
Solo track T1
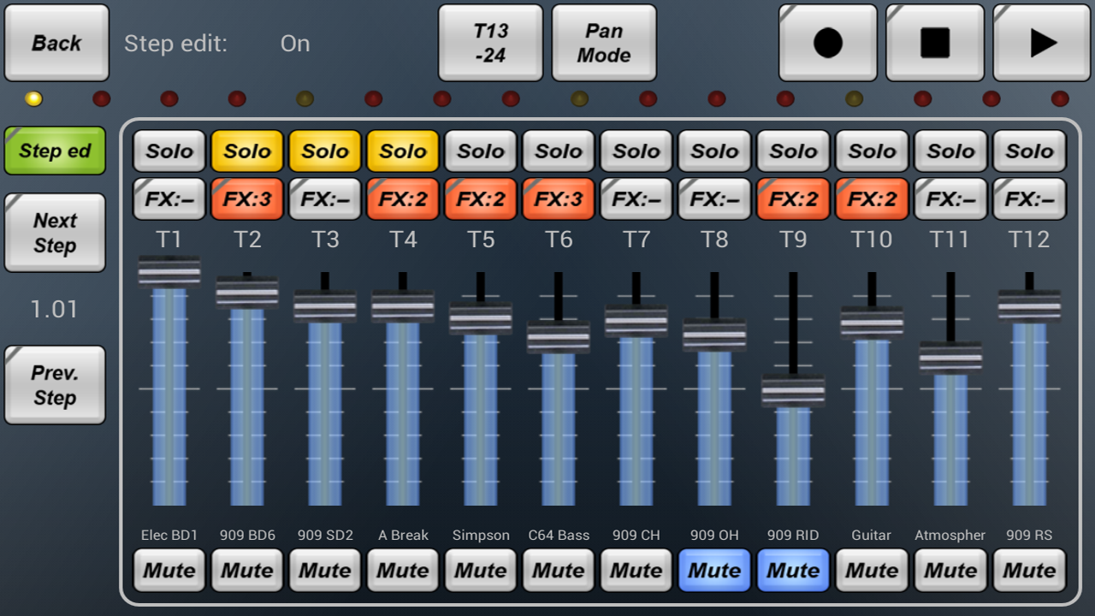click(169, 151)
